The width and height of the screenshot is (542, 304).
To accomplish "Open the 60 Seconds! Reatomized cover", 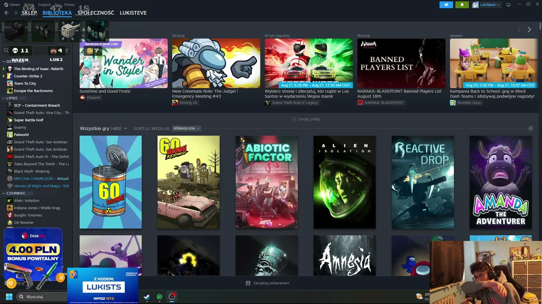I will pos(188,182).
